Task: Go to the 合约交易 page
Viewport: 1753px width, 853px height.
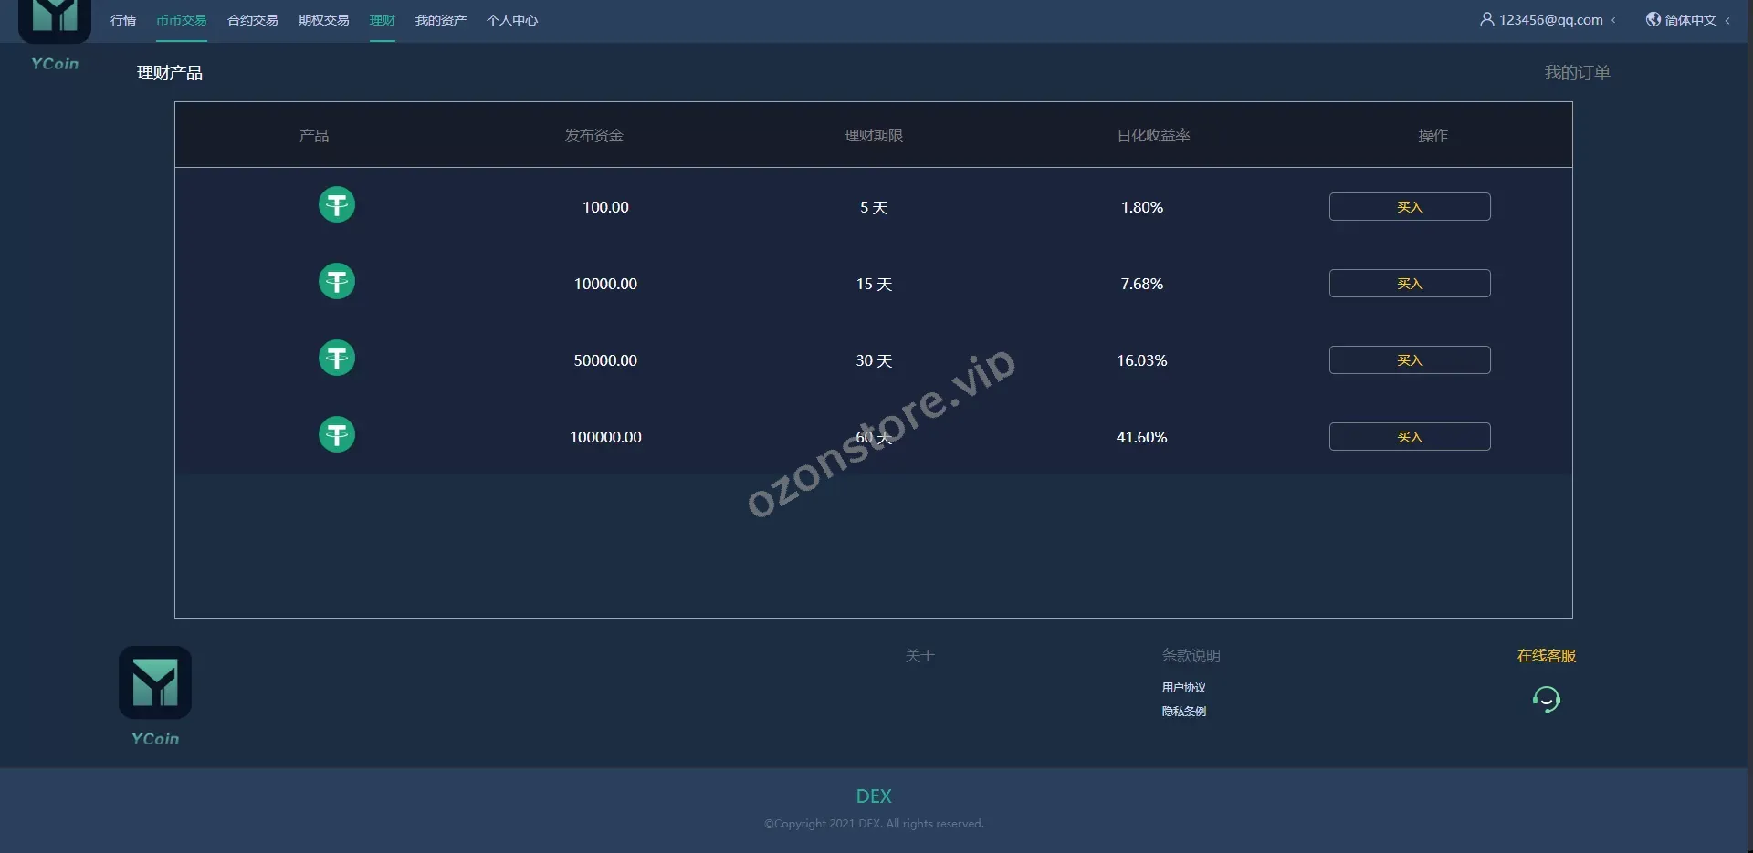Action: click(x=252, y=20)
